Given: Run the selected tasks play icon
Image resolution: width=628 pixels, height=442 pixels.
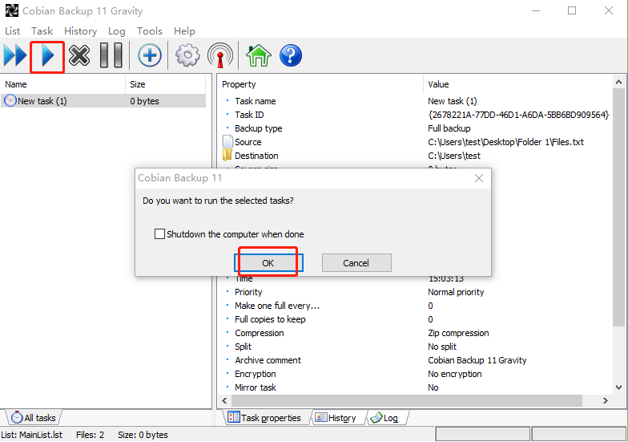Looking at the screenshot, I should pos(47,55).
